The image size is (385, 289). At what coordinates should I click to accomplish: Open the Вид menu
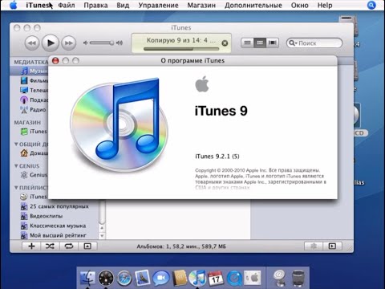[x=123, y=6]
